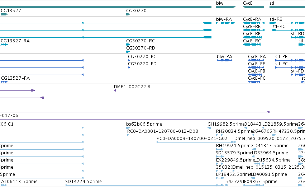Select protein CG30270-PC
305x187 pixels.
[142, 57]
